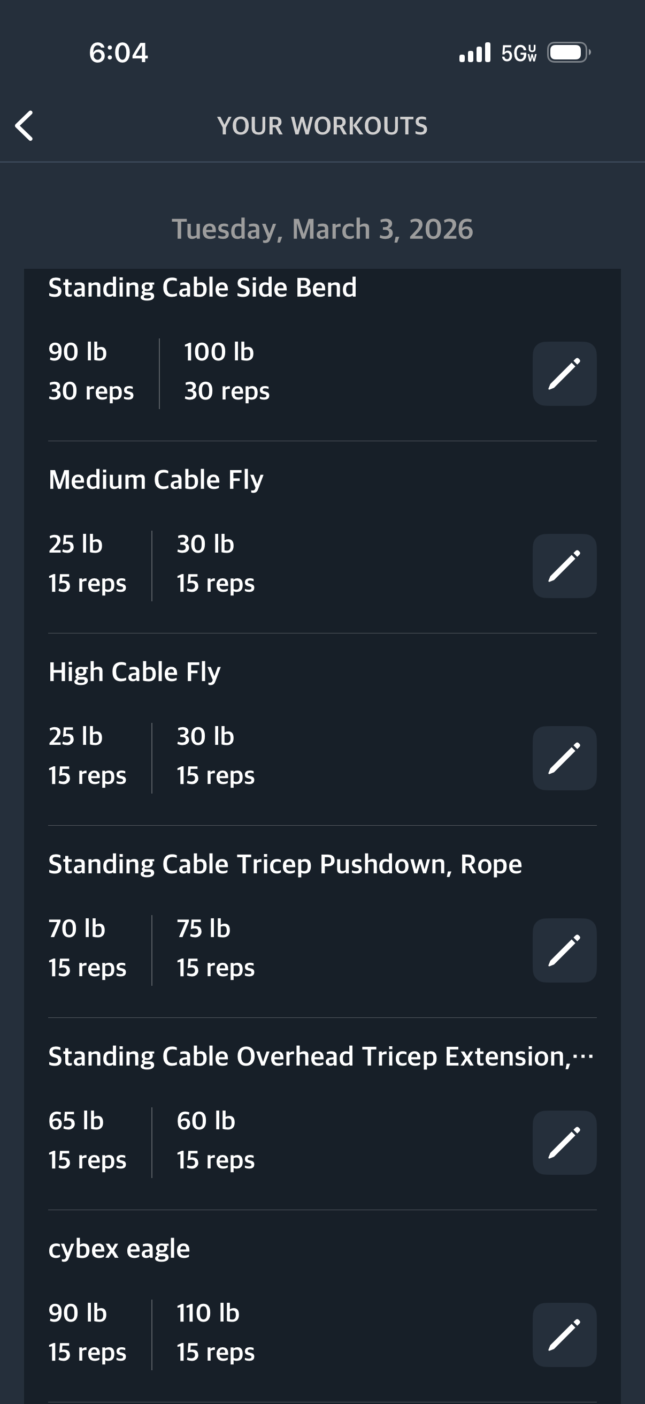Select the Medium Cable Fly title
The height and width of the screenshot is (1404, 645).
(x=156, y=480)
